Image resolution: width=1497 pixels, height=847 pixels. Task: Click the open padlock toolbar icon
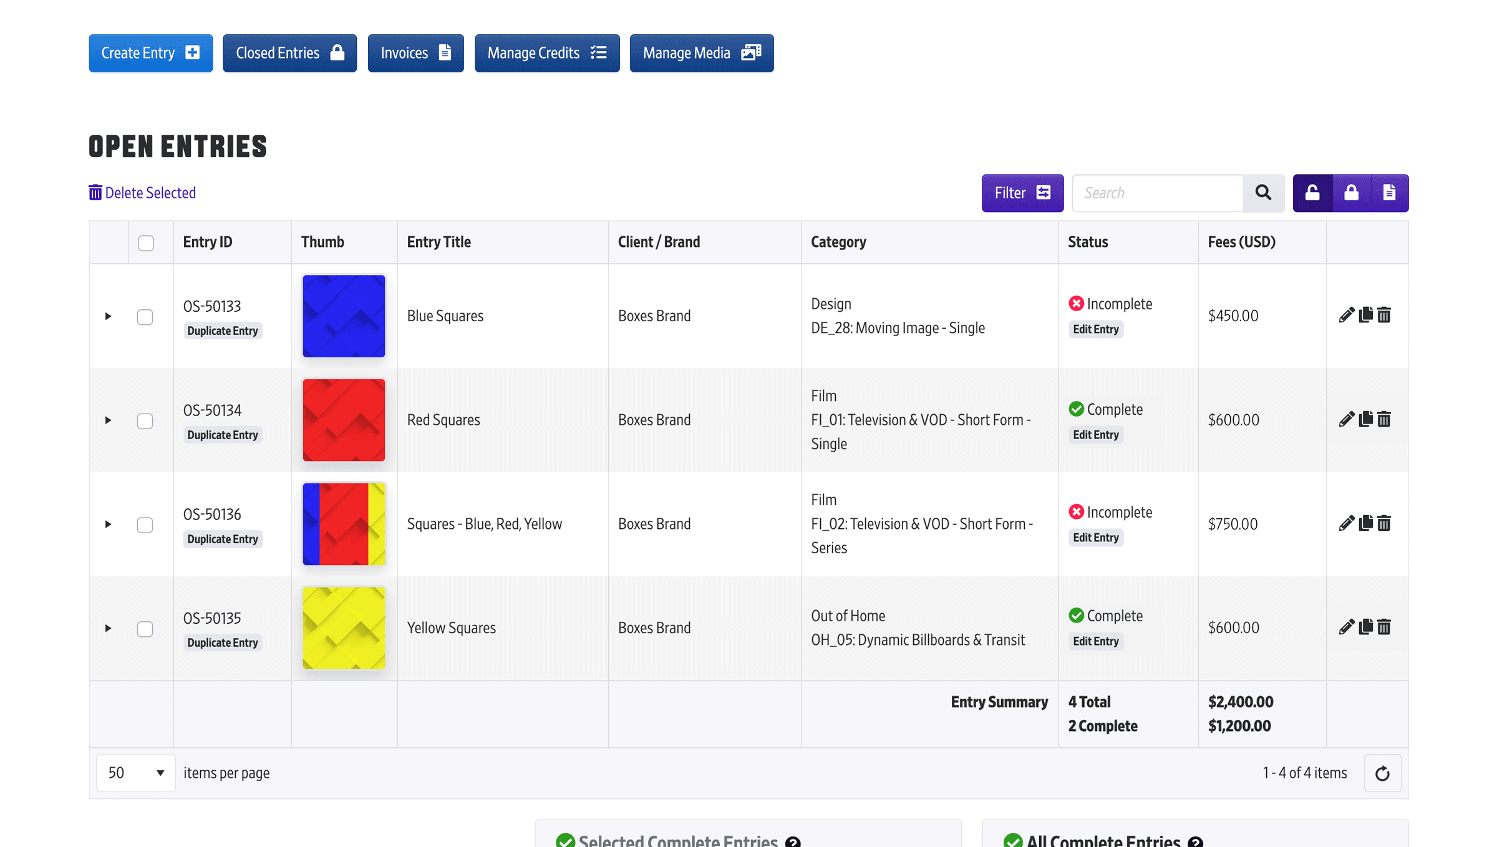pyautogui.click(x=1312, y=193)
